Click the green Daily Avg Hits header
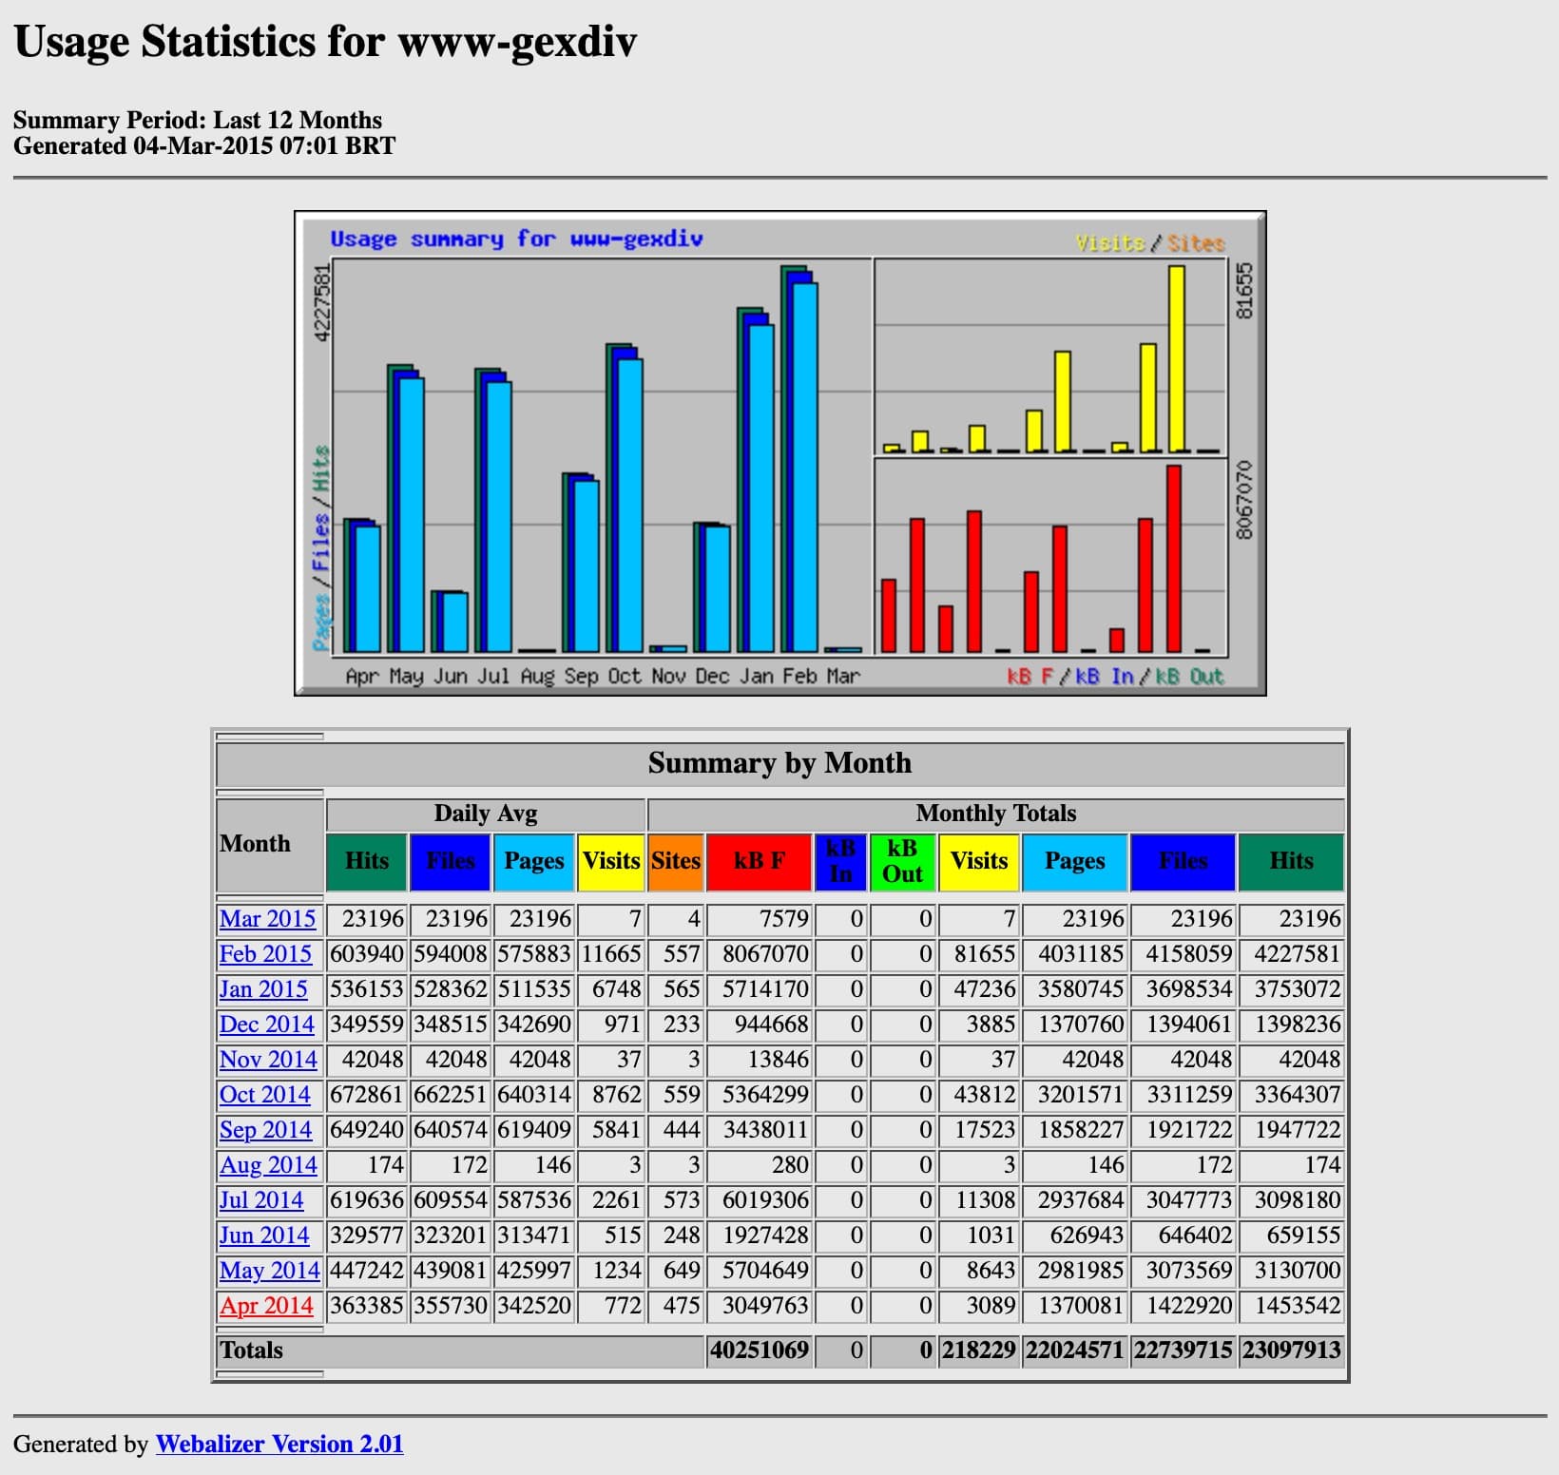The width and height of the screenshot is (1559, 1475). click(x=367, y=861)
